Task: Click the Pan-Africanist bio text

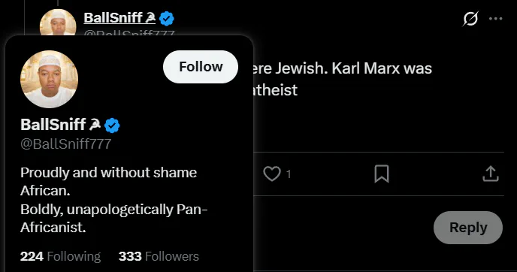Action: point(113,218)
